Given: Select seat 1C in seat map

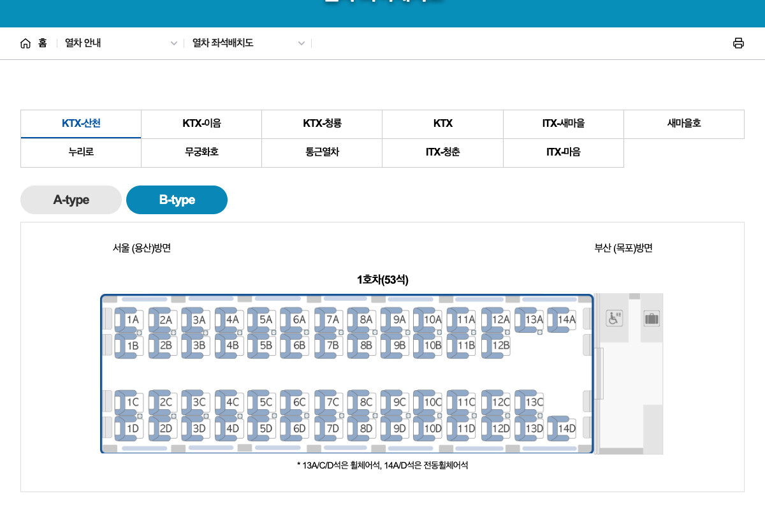Looking at the screenshot, I should tap(129, 402).
